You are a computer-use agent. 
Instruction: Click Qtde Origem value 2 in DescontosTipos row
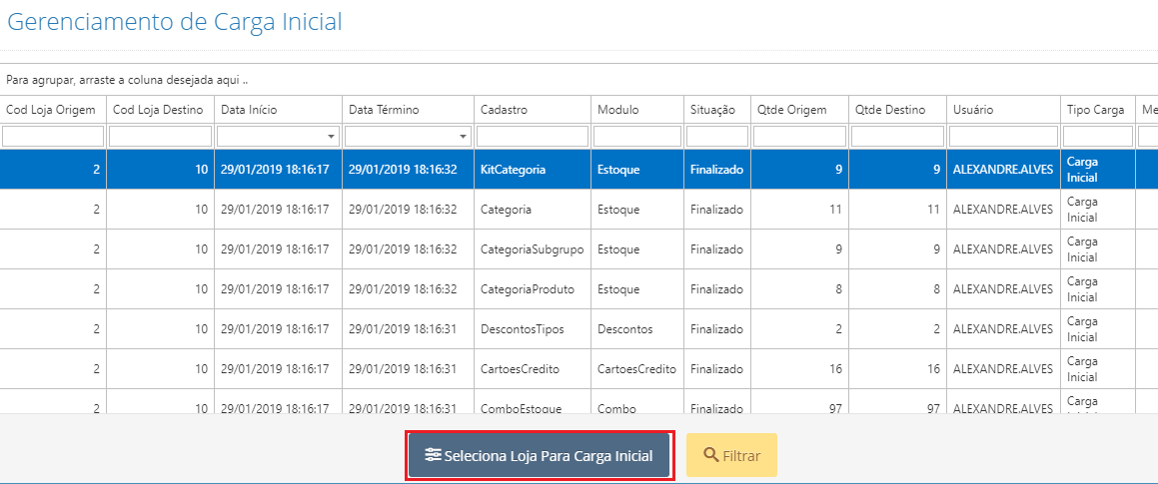799,329
